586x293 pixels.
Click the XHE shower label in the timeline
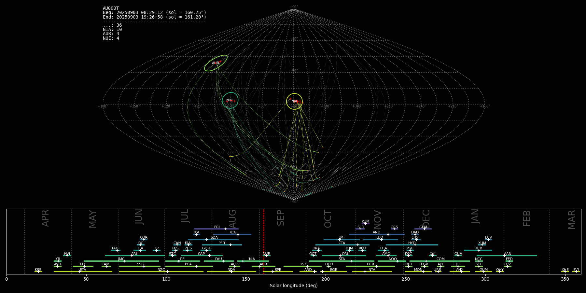565,270
